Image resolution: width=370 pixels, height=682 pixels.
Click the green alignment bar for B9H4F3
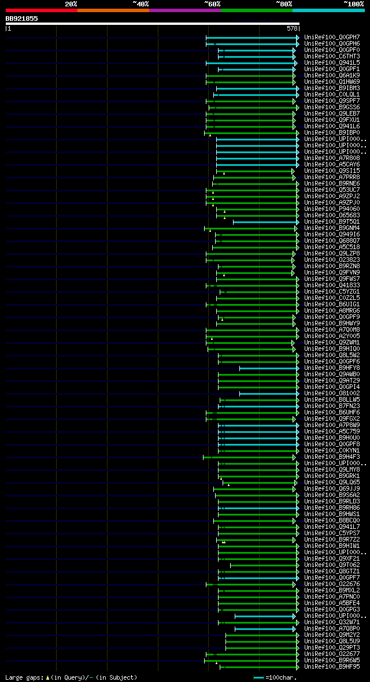pyautogui.click(x=248, y=457)
